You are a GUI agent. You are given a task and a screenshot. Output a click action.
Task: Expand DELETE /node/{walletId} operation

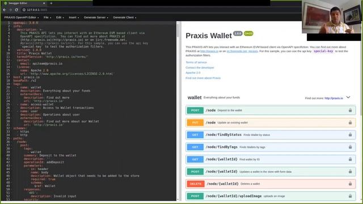[271, 184]
